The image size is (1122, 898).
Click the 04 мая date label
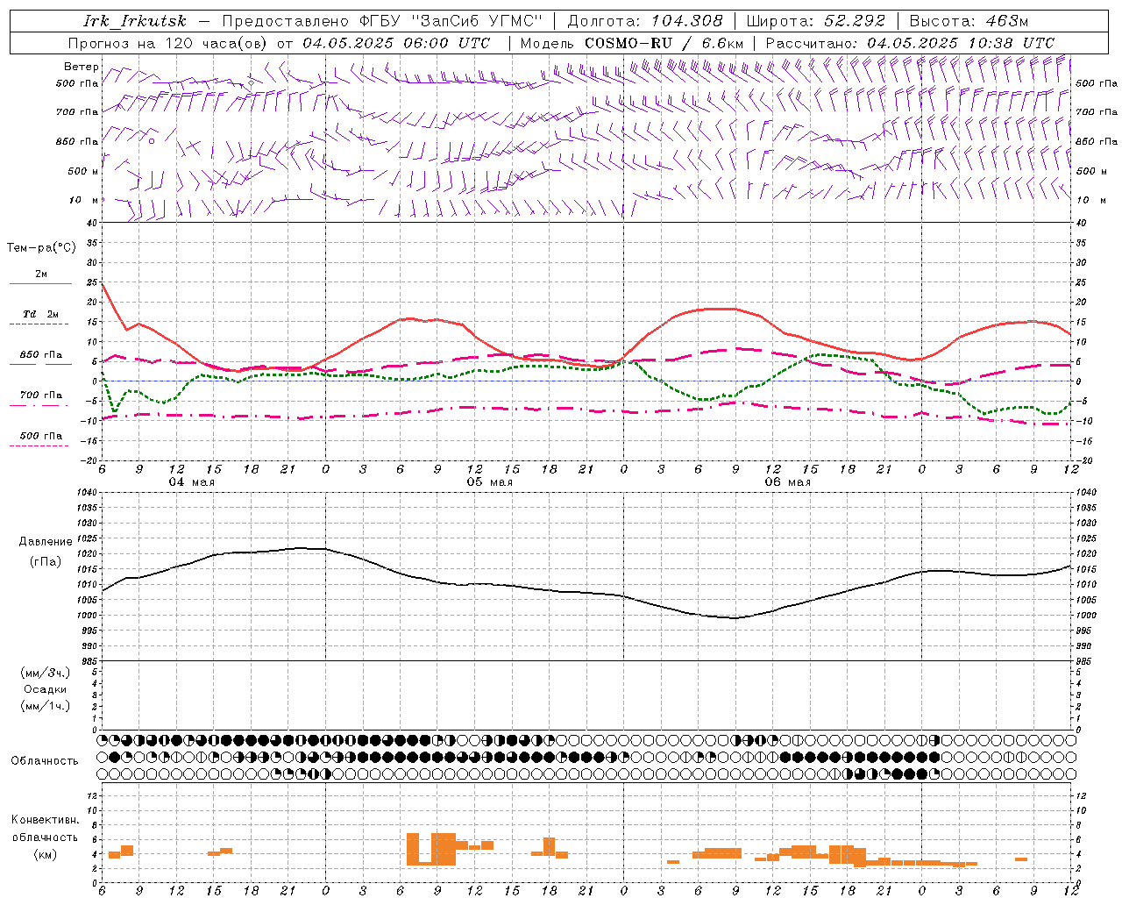[192, 482]
